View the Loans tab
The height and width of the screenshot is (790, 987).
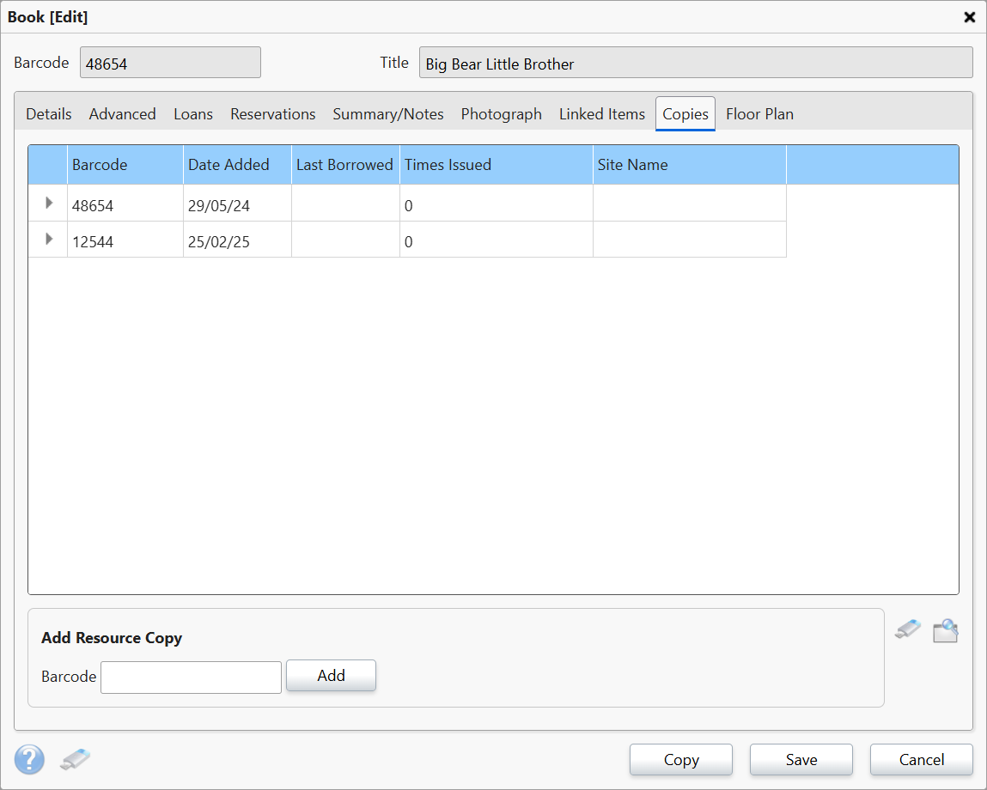[192, 113]
